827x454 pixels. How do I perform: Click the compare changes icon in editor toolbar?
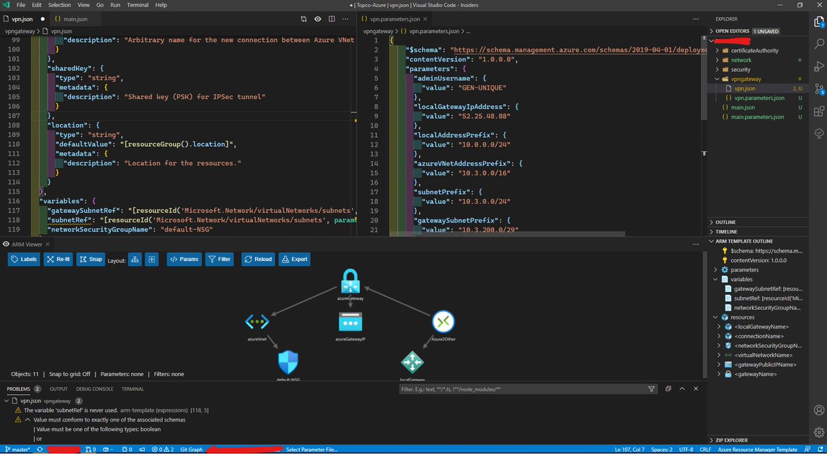tap(304, 18)
